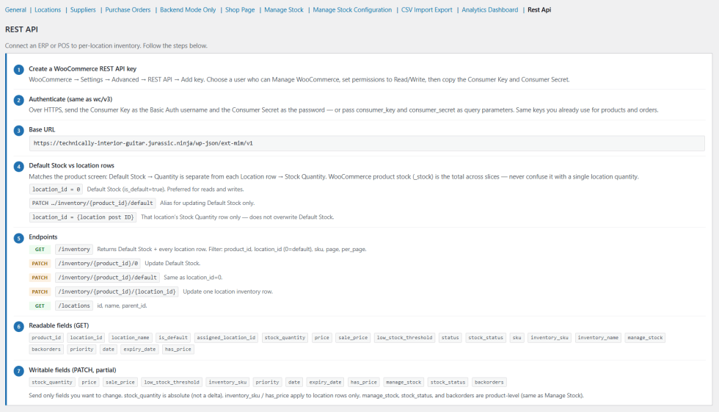Open the General settings tab
Viewport: 719px width, 412px height.
tap(15, 10)
